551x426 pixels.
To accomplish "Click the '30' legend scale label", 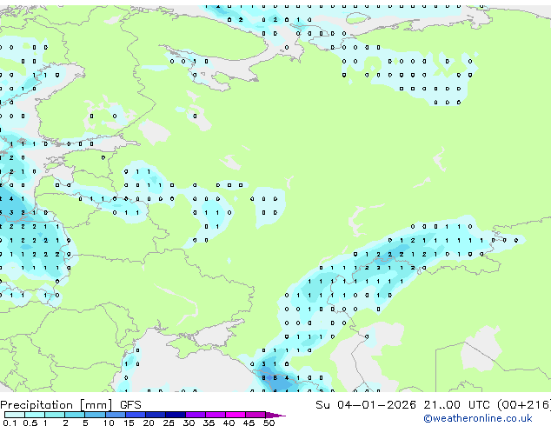I will point(189,423).
